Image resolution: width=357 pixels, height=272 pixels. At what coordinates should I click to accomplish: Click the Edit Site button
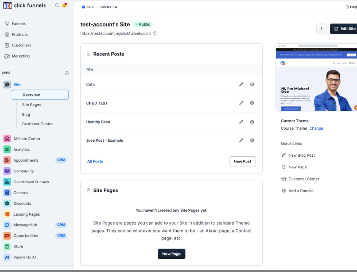pos(343,29)
